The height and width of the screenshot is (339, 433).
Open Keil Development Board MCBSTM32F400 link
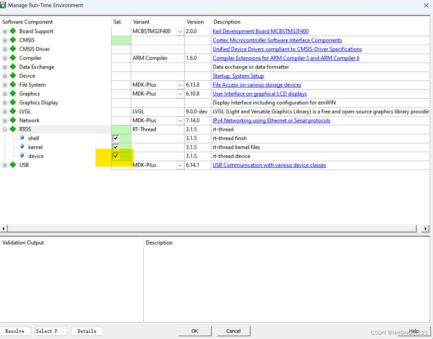[x=261, y=31]
